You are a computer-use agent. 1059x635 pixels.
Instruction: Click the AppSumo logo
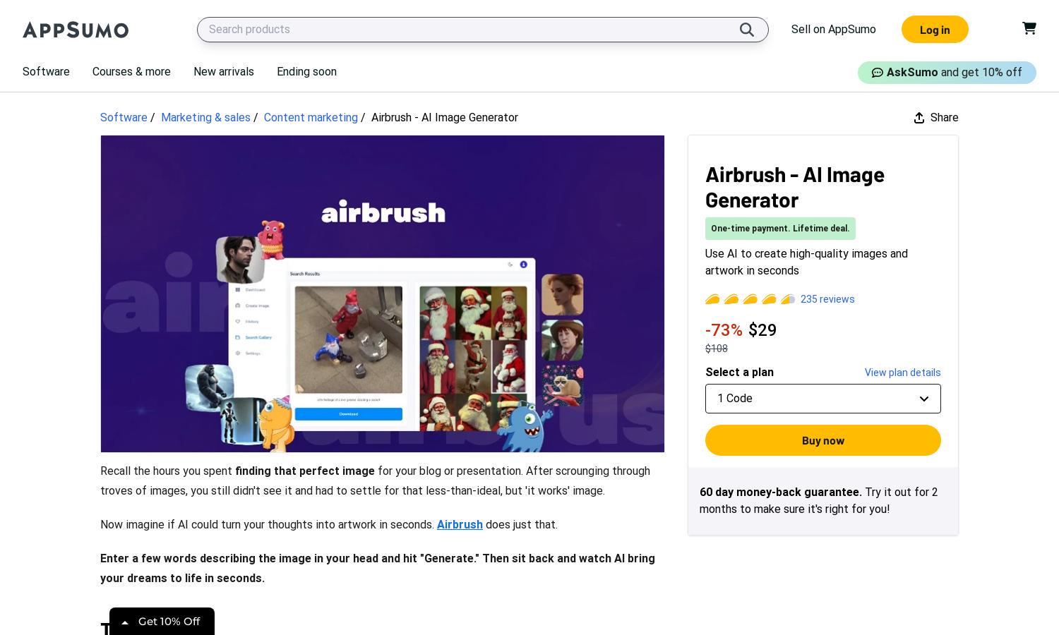pyautogui.click(x=76, y=30)
